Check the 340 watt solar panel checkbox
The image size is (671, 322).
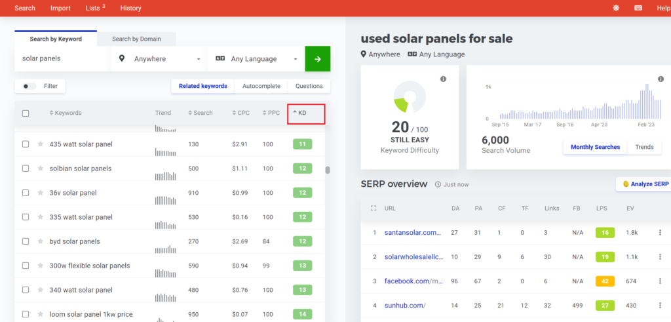pyautogui.click(x=26, y=290)
